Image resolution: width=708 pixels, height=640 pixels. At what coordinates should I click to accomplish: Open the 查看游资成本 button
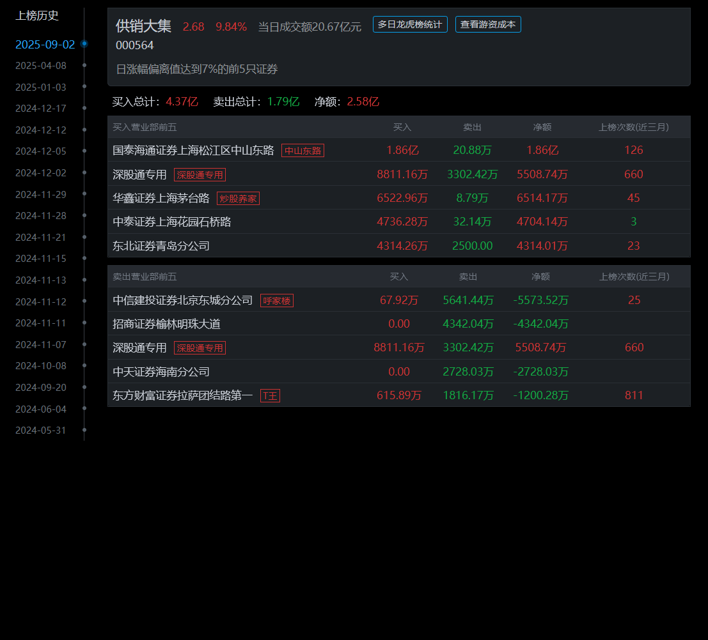click(487, 24)
